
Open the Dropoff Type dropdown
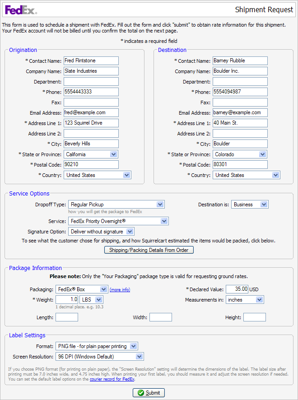pos(116,205)
